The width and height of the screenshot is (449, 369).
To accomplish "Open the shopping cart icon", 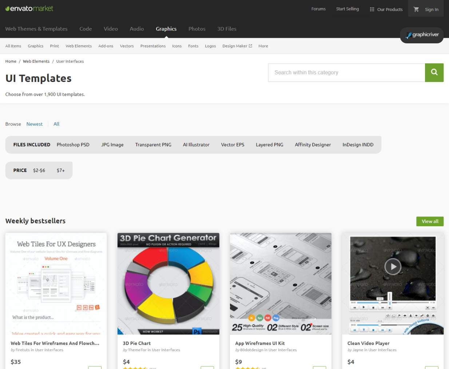I will click(416, 9).
